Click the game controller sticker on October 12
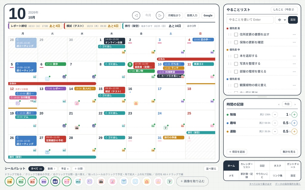Viewport: 305px width, 190px height. pyautogui.click(x=18, y=103)
